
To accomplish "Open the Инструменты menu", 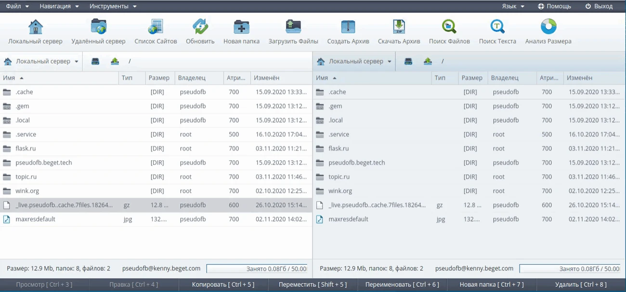I will (113, 6).
